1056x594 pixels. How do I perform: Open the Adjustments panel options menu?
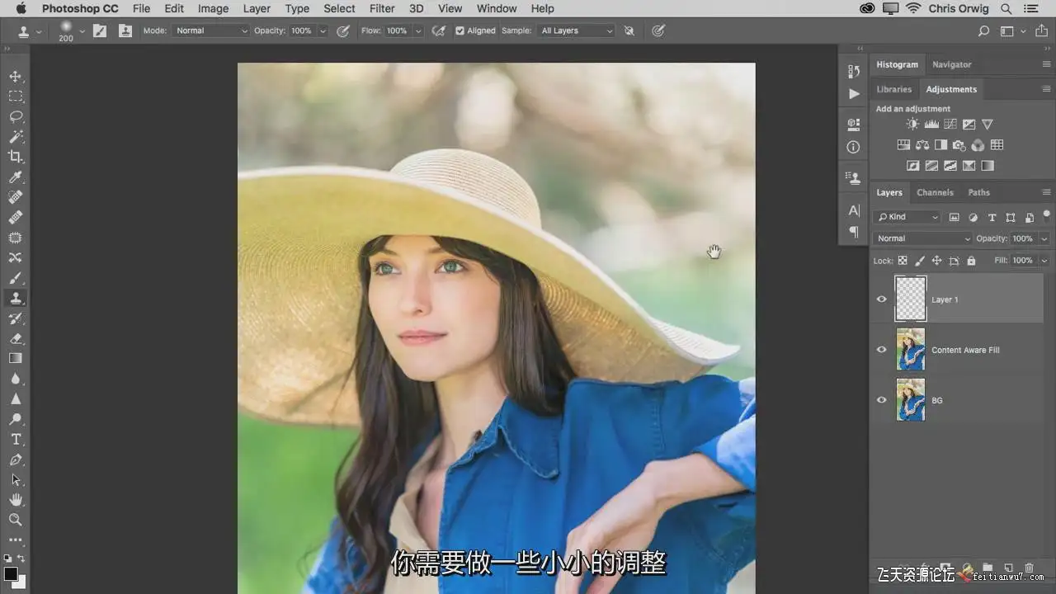point(1046,89)
